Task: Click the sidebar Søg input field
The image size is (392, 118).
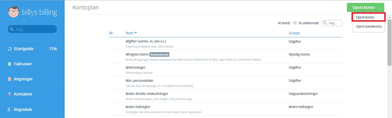Action: tap(32, 29)
